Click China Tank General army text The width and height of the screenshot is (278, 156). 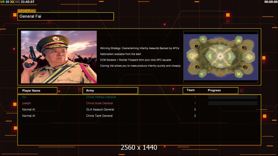pyautogui.click(x=99, y=116)
